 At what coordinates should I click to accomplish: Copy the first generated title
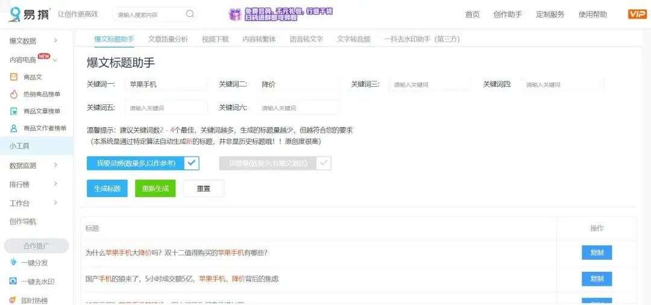coord(597,253)
